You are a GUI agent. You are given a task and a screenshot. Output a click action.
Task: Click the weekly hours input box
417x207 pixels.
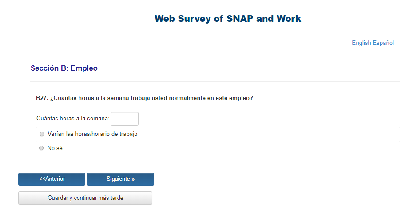pyautogui.click(x=124, y=119)
